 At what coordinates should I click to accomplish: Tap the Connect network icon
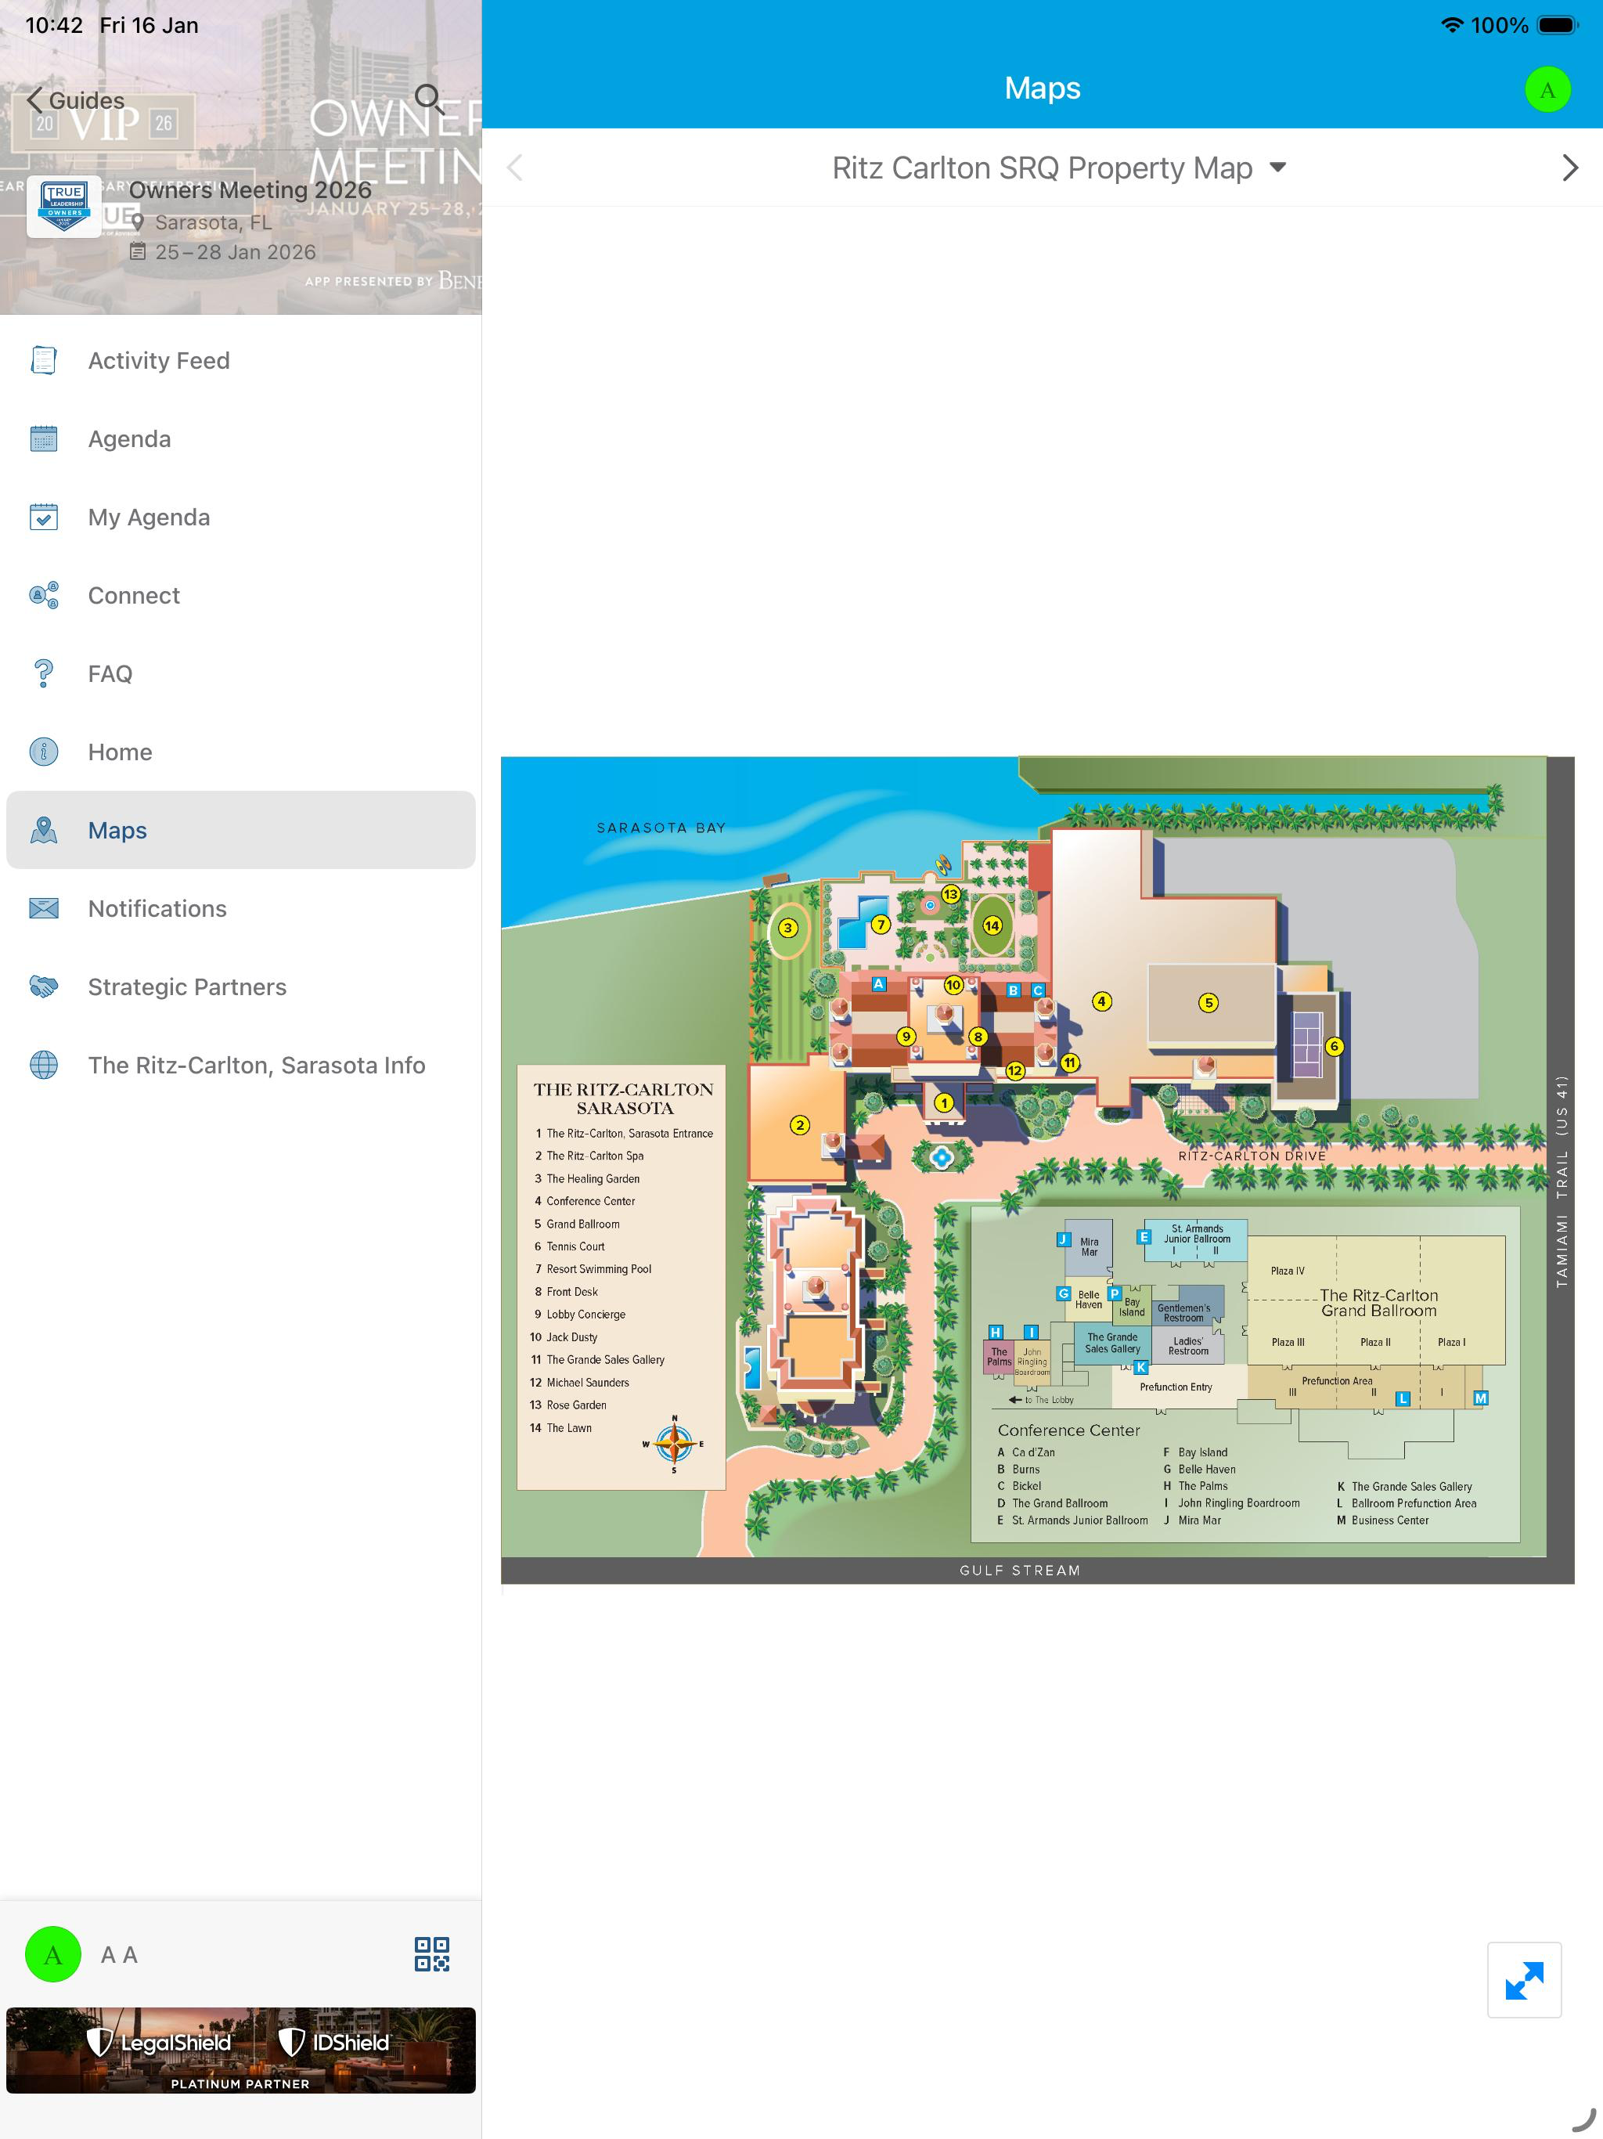44,596
